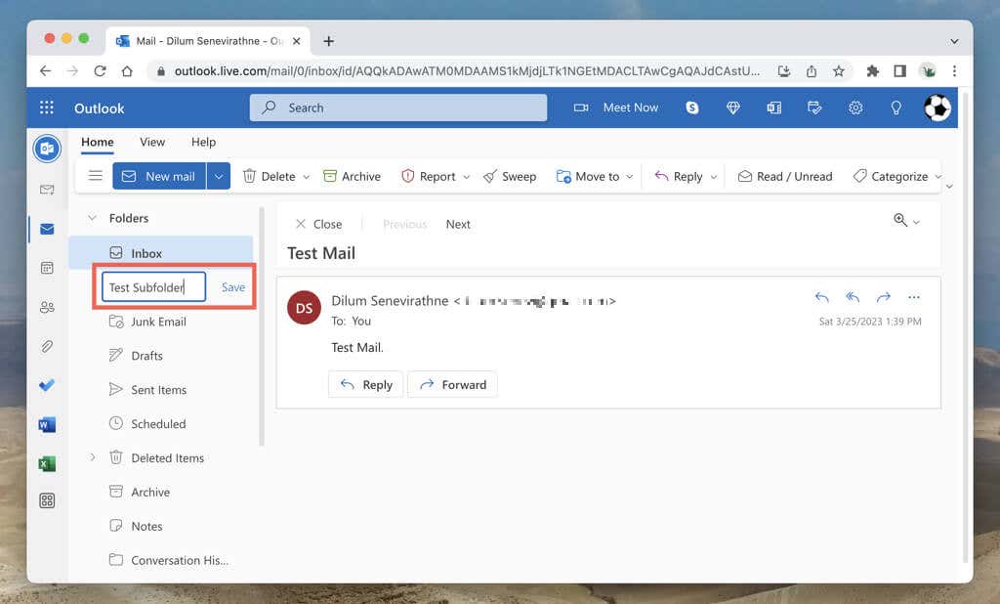1000x604 pixels.
Task: Click the OneNote feed icon in header
Action: [773, 108]
